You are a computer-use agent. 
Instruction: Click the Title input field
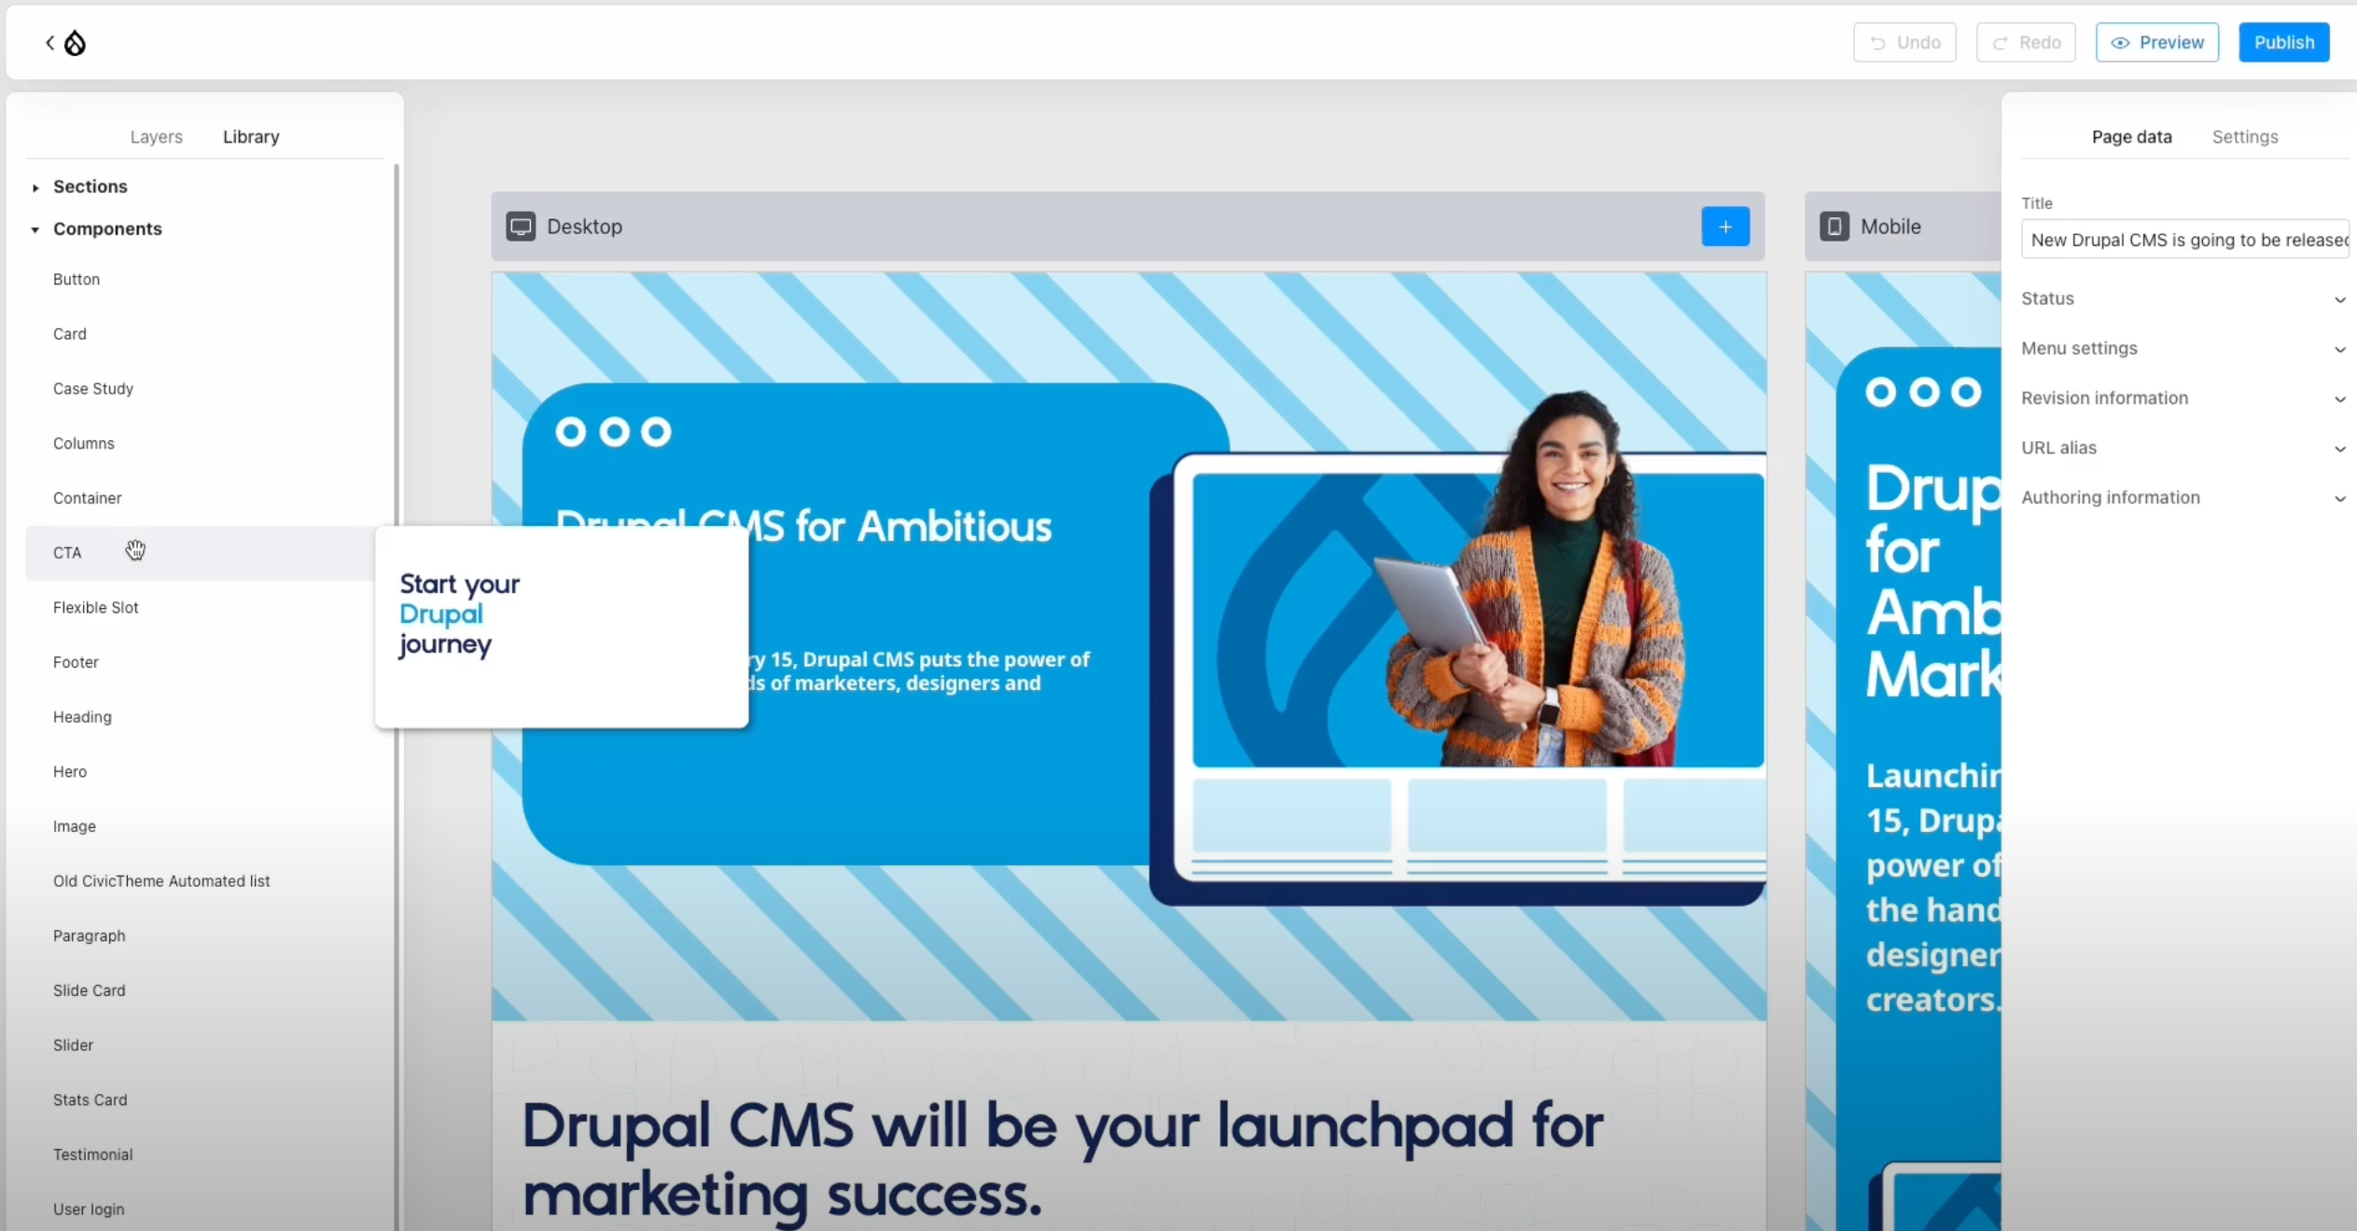[2183, 240]
